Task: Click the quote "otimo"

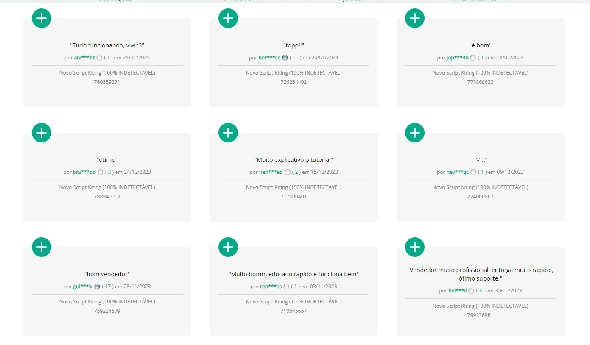Action: click(107, 160)
